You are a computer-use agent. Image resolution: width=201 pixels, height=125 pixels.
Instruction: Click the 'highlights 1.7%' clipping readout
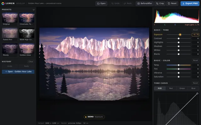(x=192, y=25)
